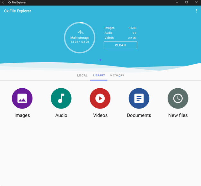Viewport: 201px width, 186px height.
Task: Open the Documents library icon
Action: pyautogui.click(x=139, y=98)
